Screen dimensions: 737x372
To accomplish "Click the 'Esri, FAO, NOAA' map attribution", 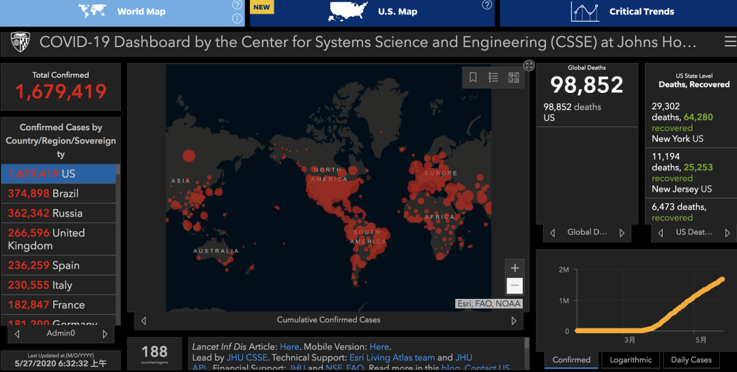I will (x=489, y=304).
